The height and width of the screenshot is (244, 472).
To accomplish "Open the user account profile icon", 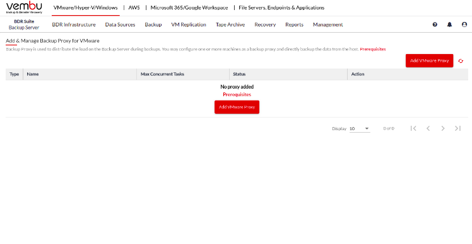I will (x=464, y=25).
